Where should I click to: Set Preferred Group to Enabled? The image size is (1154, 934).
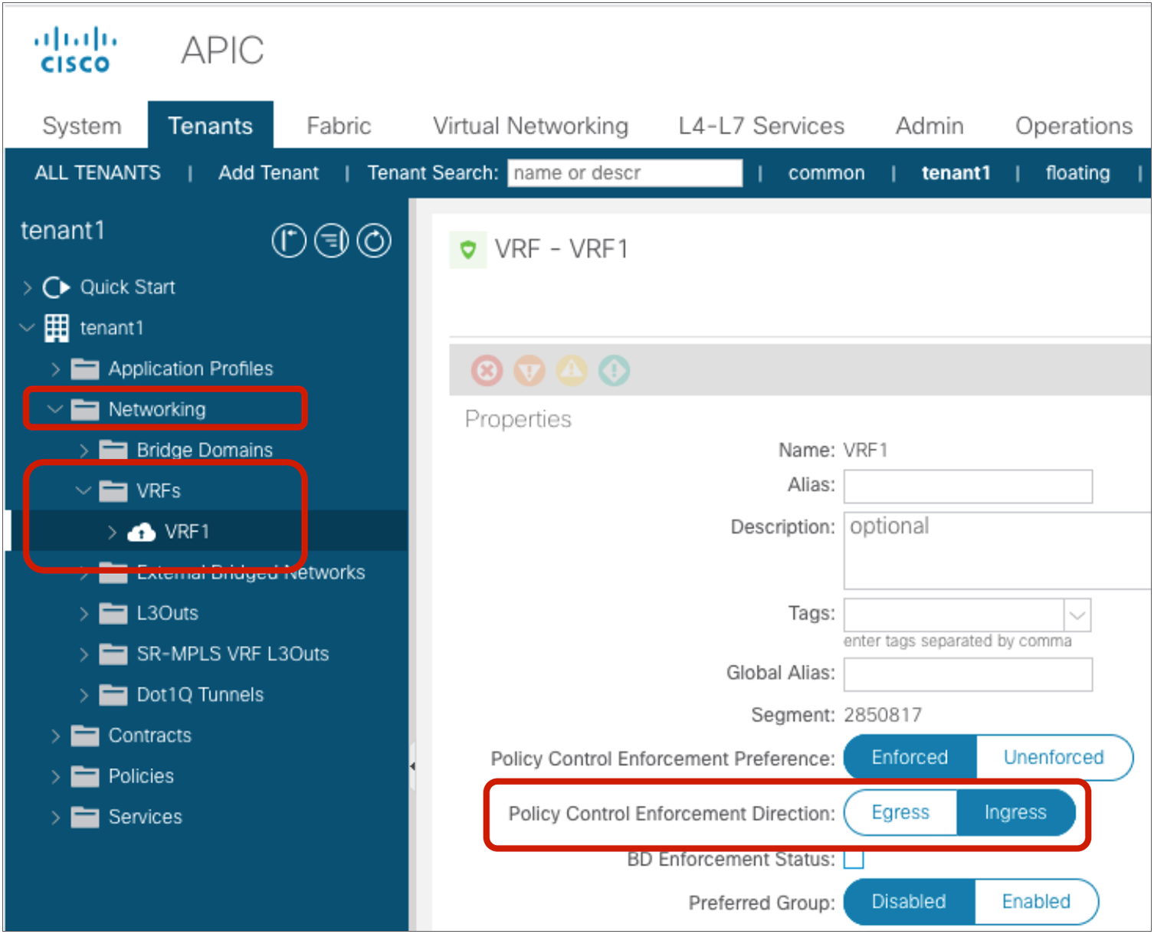(x=1036, y=902)
